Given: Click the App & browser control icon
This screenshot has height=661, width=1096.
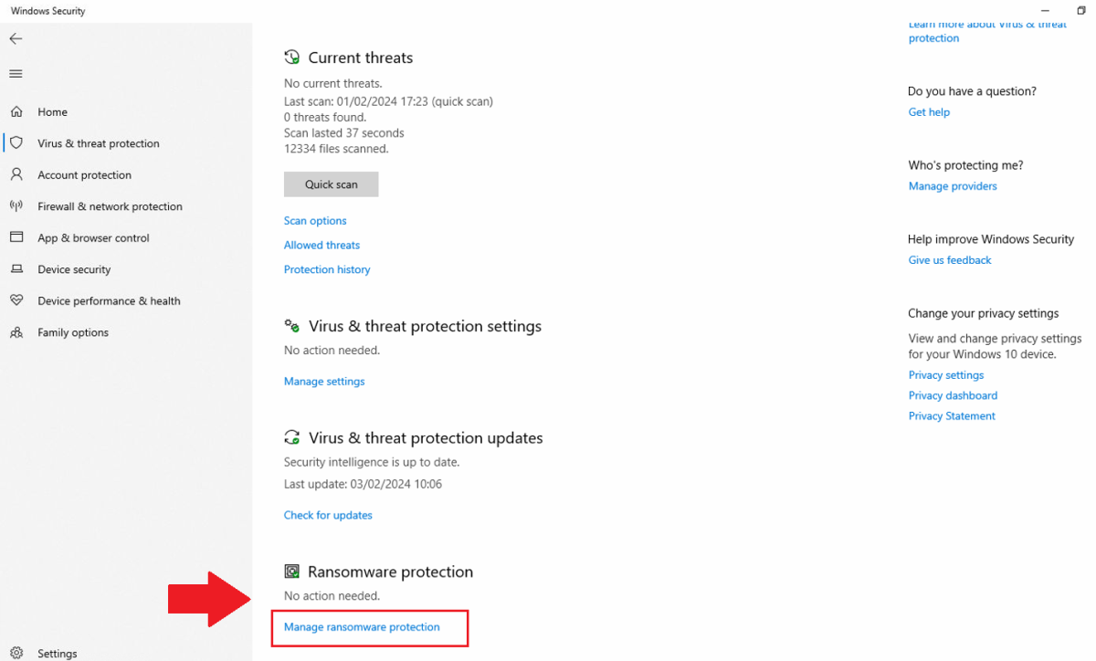Looking at the screenshot, I should point(16,237).
